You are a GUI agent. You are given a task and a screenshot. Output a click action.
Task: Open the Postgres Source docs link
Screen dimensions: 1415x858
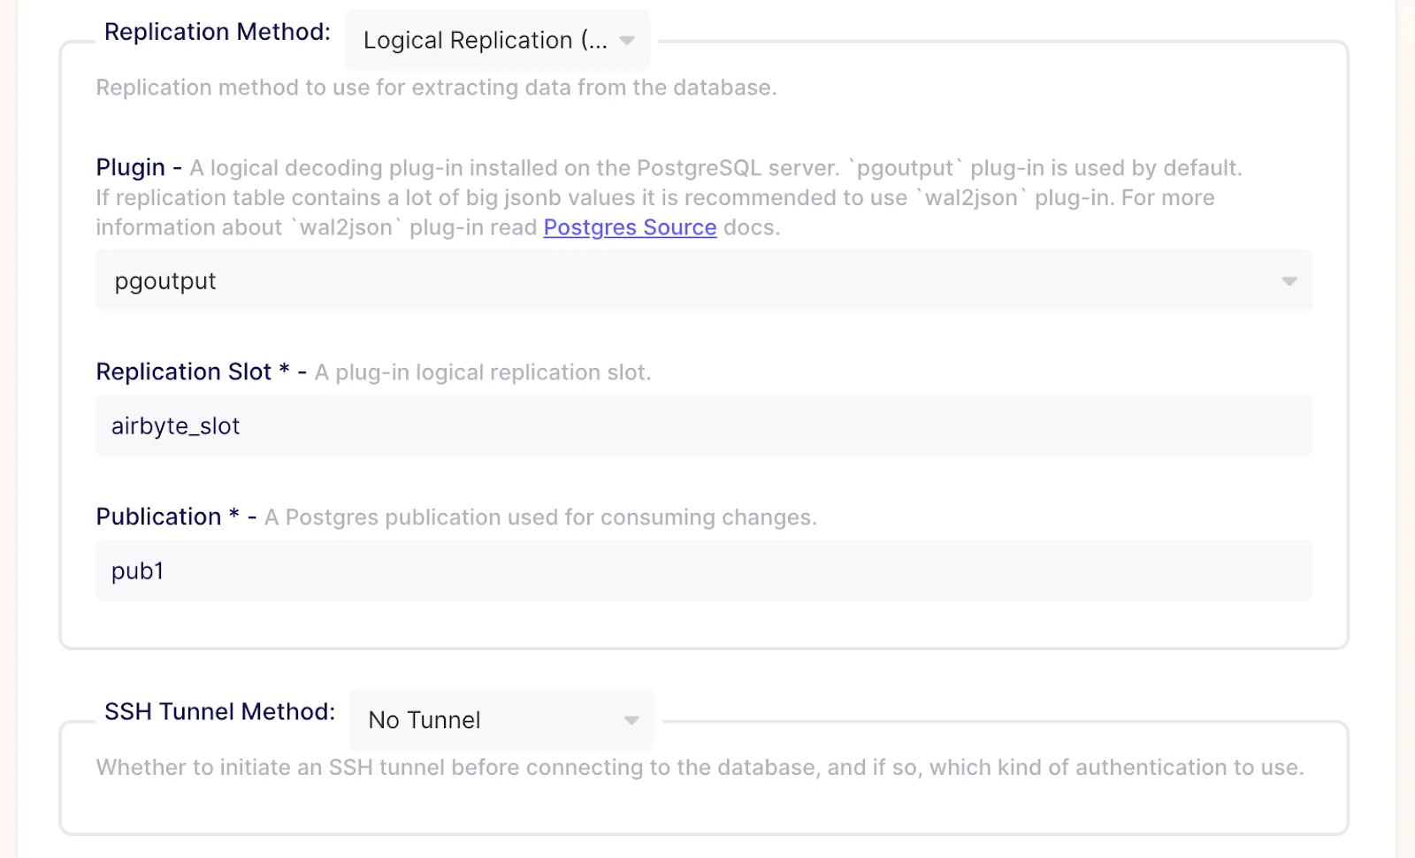pos(630,227)
